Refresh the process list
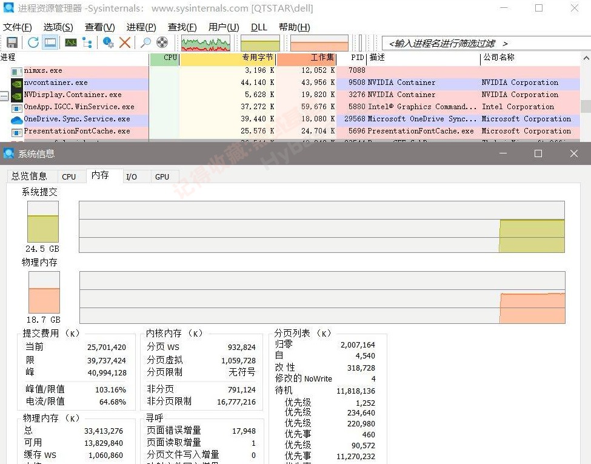The height and width of the screenshot is (464, 591). (33, 42)
